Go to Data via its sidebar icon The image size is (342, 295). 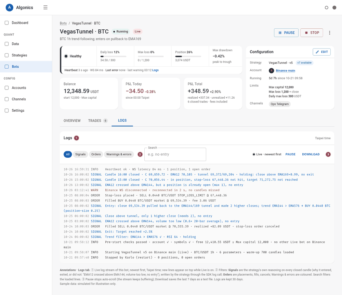coord(7,44)
